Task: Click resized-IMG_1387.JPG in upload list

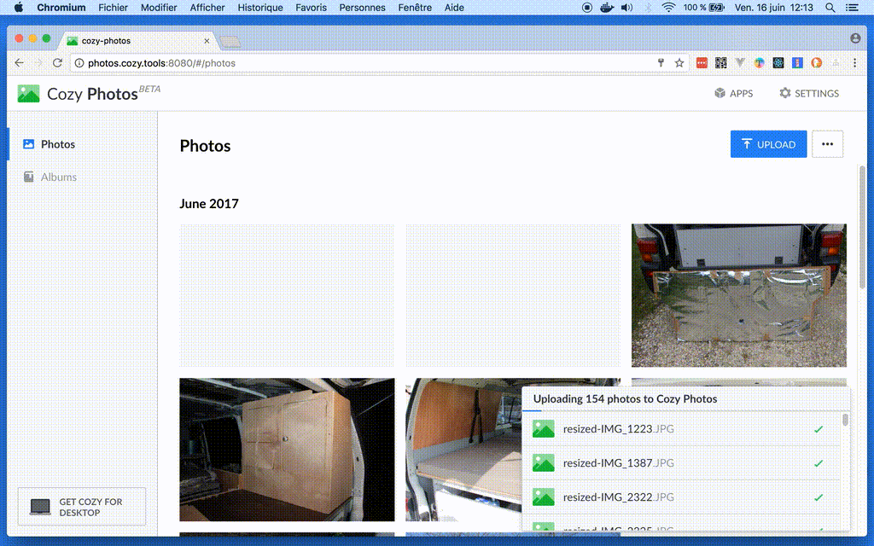Action: (x=618, y=463)
